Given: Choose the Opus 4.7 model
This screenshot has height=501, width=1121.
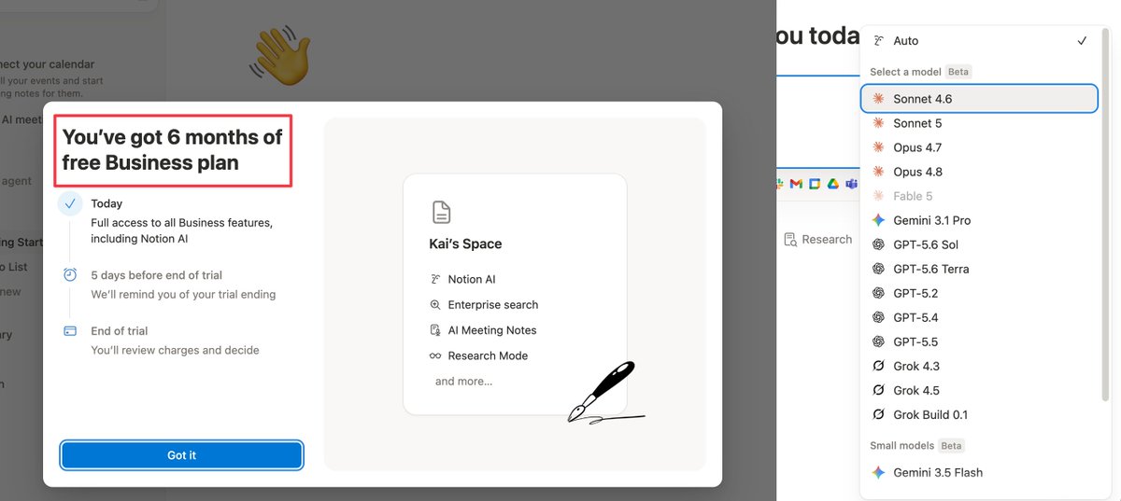Looking at the screenshot, I should coord(978,147).
